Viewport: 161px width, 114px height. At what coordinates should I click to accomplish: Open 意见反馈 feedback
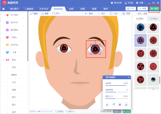116,3
